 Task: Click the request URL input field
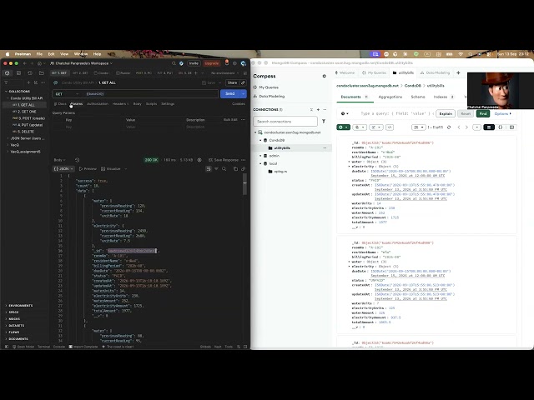150,94
